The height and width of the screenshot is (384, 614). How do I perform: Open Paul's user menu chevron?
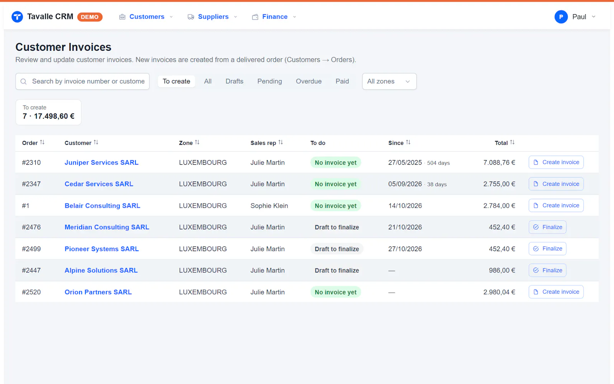click(594, 17)
